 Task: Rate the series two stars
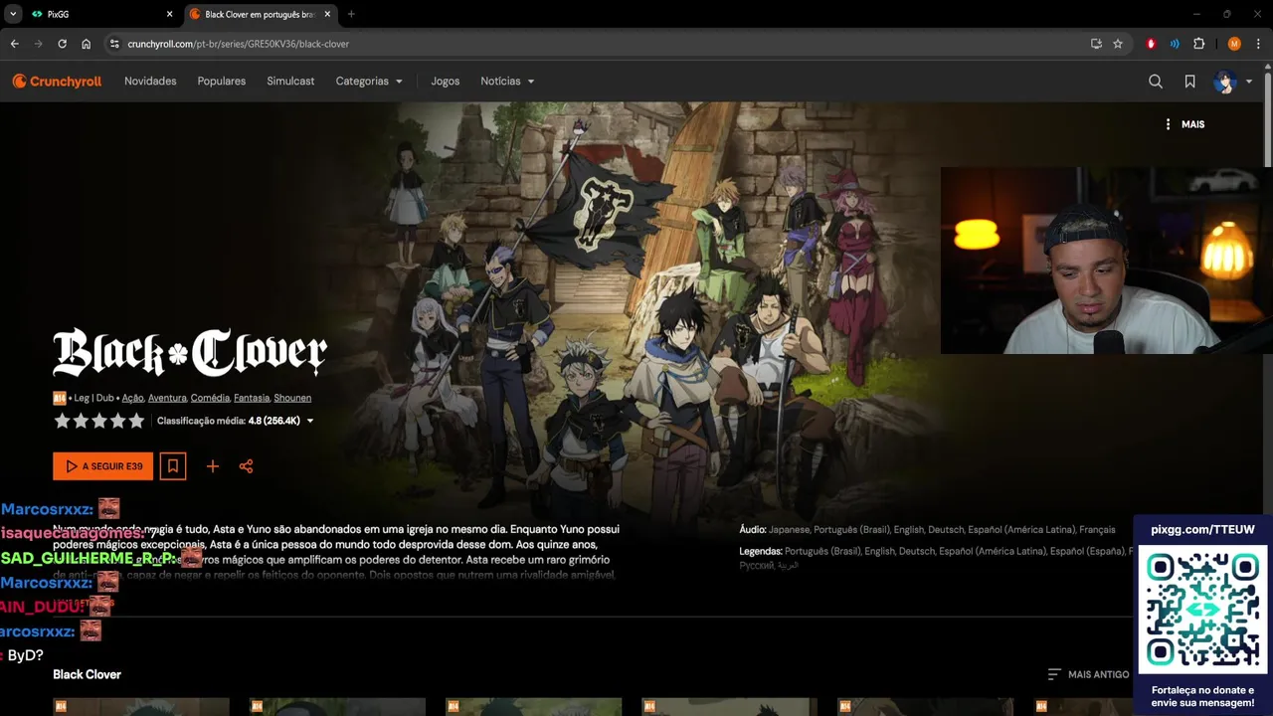point(81,421)
